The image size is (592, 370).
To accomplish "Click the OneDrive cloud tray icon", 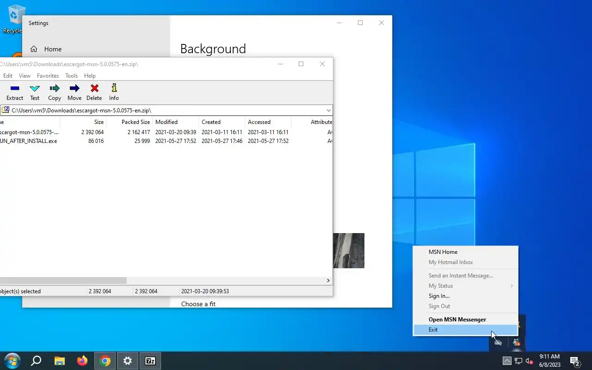I will coord(498,343).
